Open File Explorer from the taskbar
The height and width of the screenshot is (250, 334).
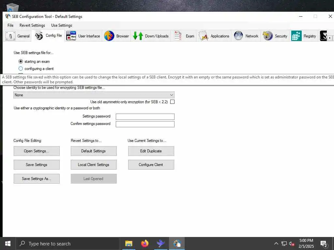(129, 243)
